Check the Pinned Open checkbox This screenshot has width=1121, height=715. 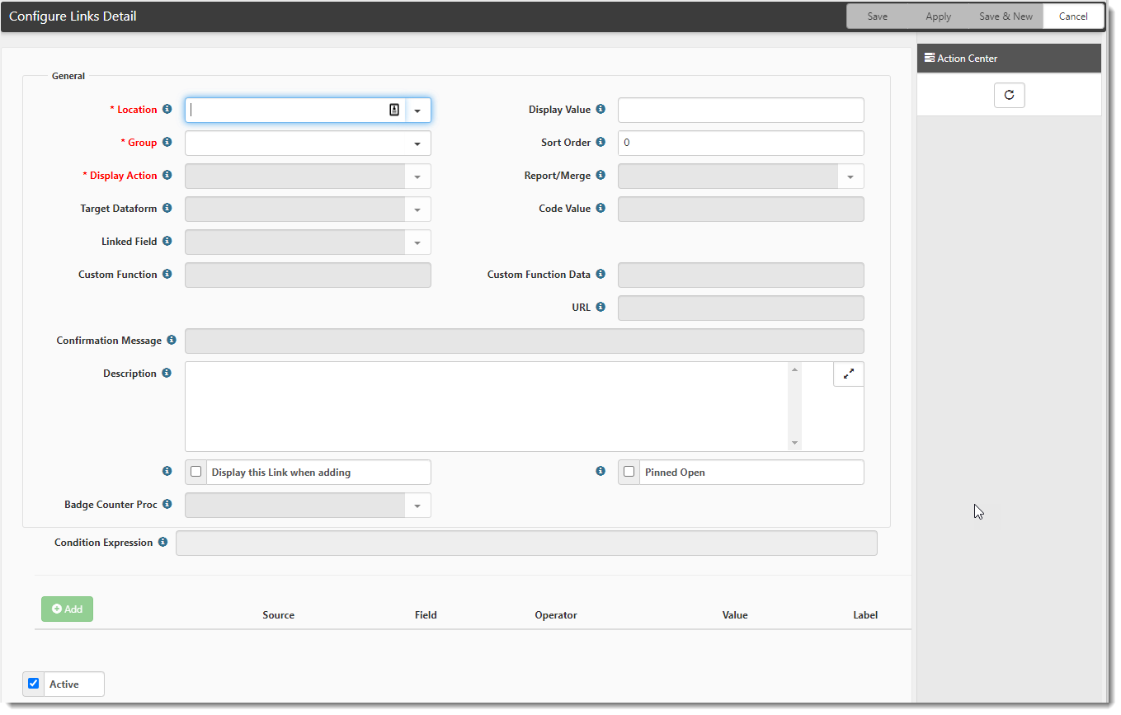pos(629,472)
